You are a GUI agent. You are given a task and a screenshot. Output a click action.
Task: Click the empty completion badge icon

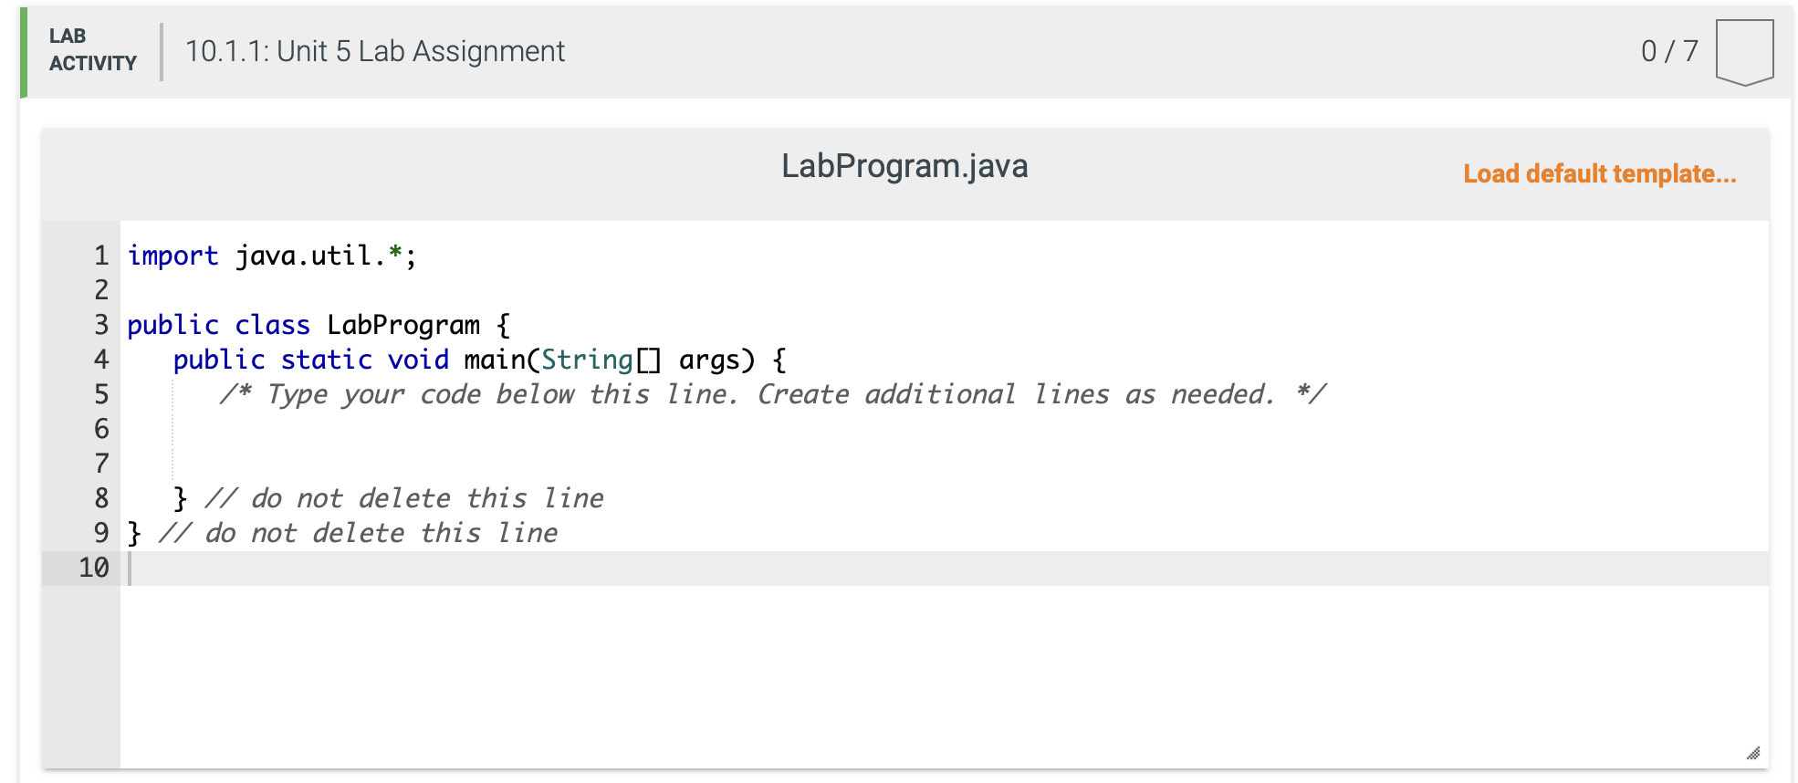[1744, 51]
